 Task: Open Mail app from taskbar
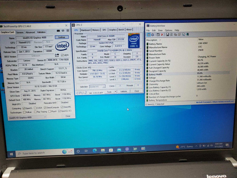[x=119, y=150]
